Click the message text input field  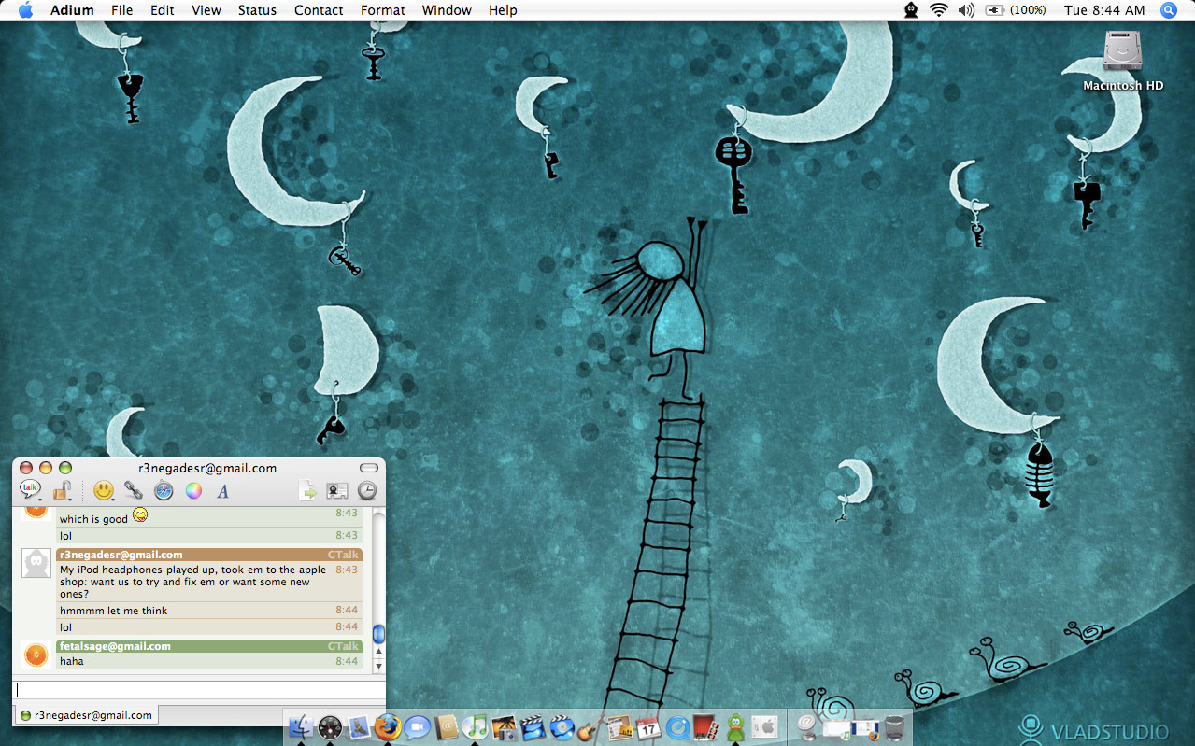pyautogui.click(x=198, y=690)
